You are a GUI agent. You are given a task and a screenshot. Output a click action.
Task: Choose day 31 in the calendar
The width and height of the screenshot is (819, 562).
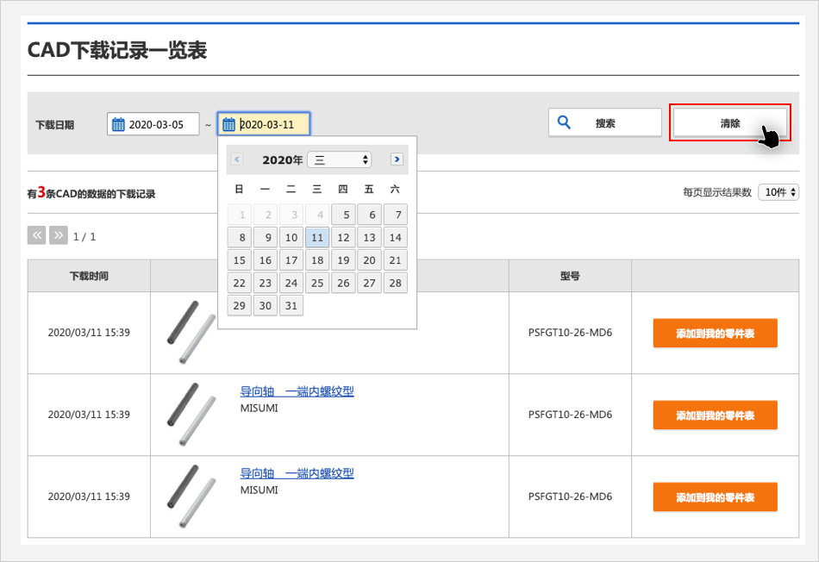click(291, 306)
